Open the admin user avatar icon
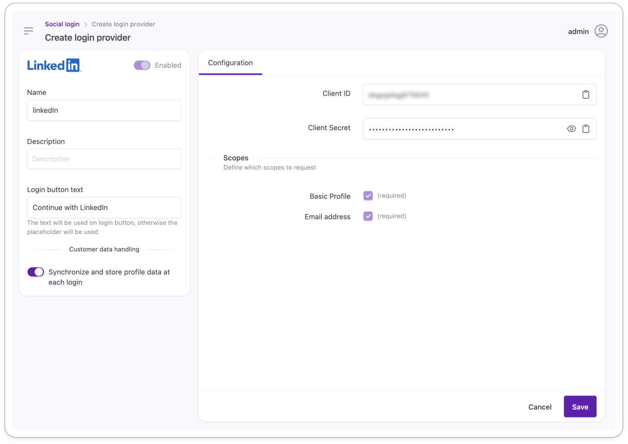The width and height of the screenshot is (628, 444). coord(601,31)
